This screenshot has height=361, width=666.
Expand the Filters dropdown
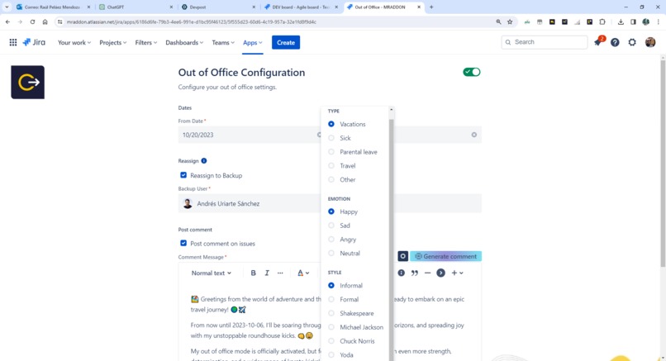(x=145, y=42)
